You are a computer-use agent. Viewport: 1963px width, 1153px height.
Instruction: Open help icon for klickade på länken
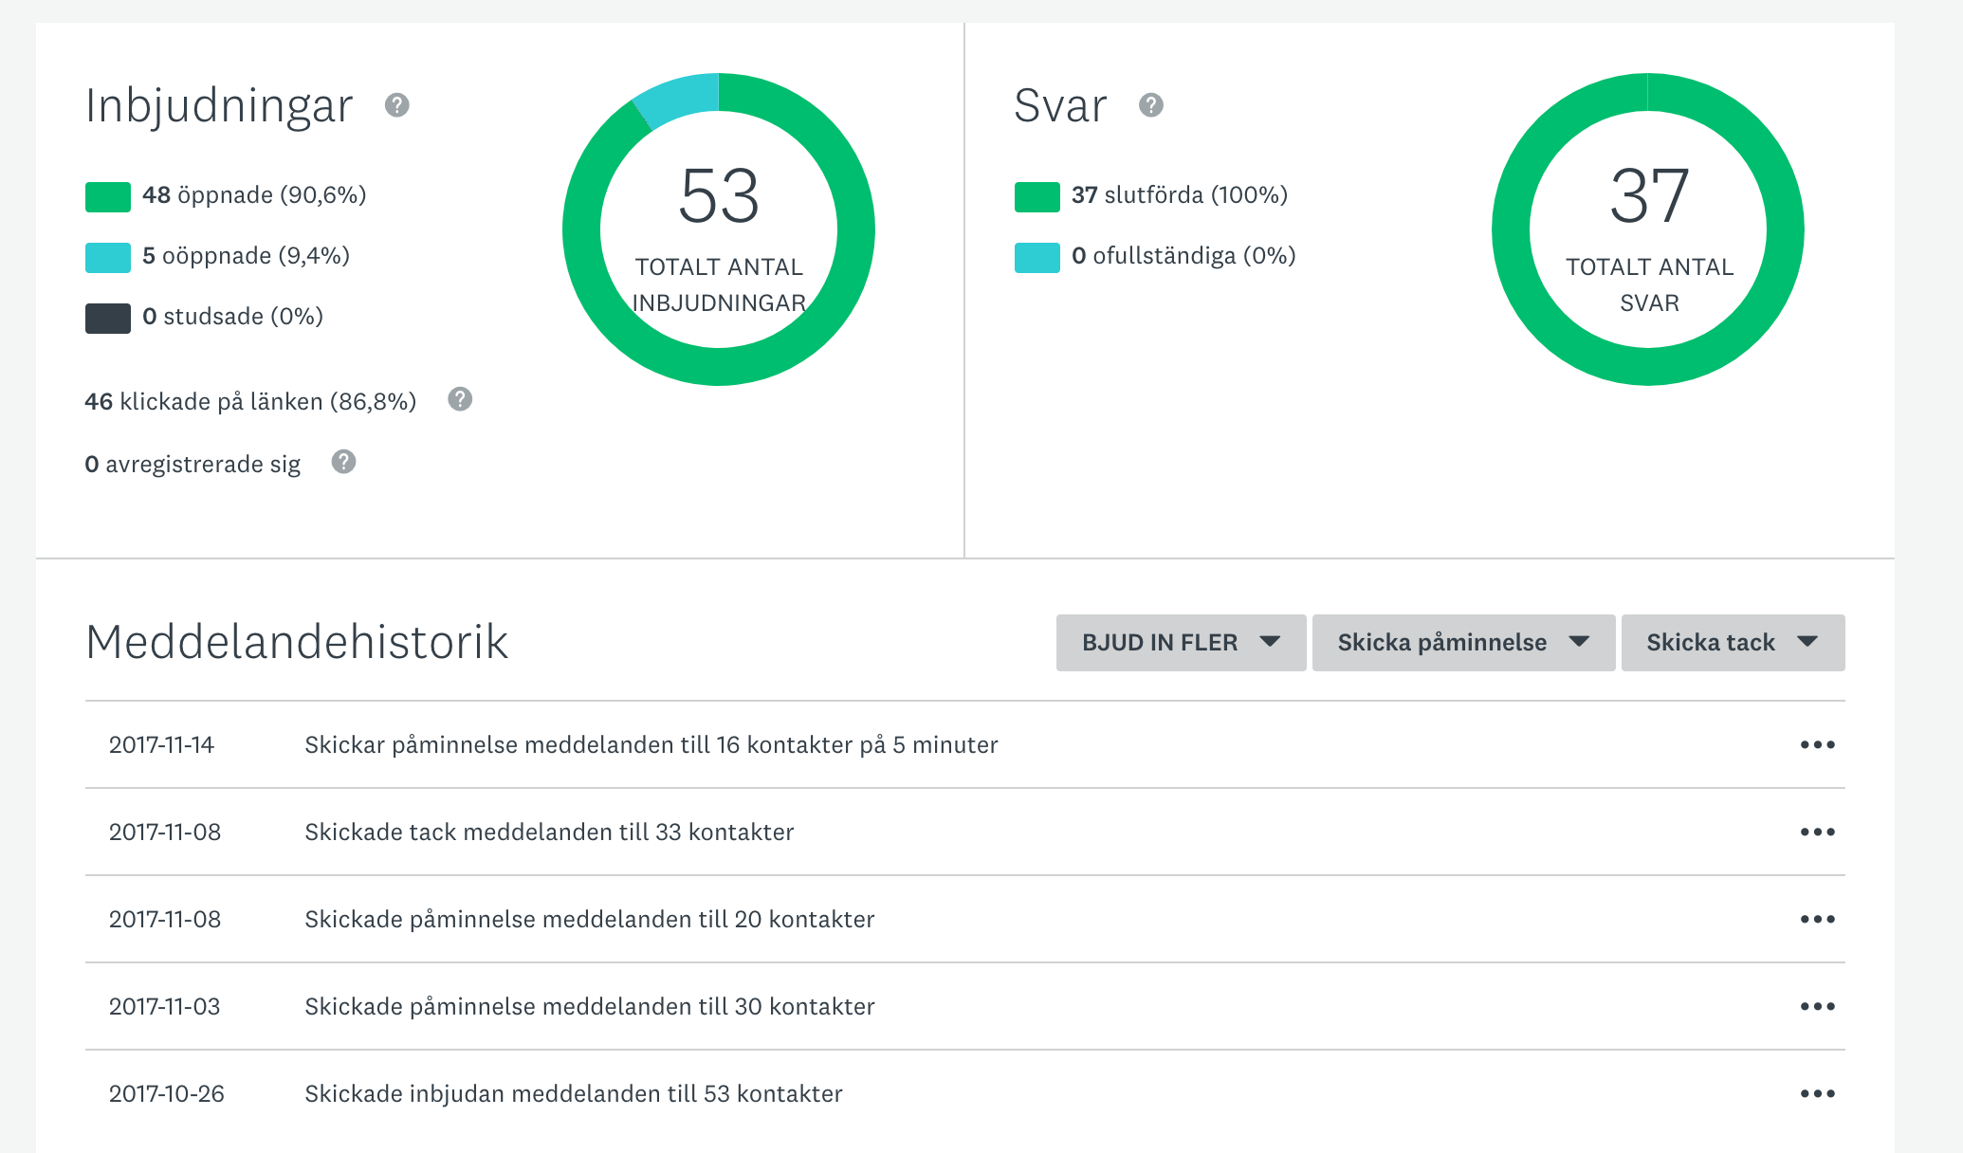[460, 399]
